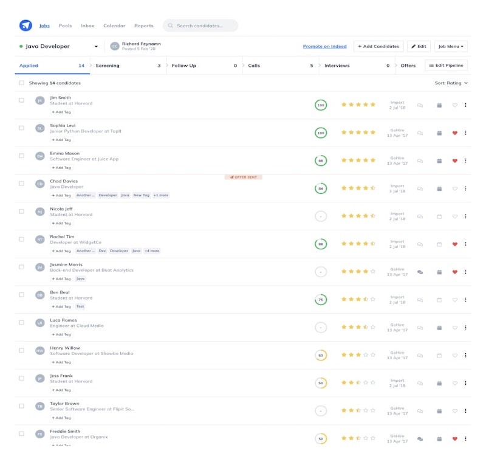486x462 pixels.
Task: Open the three-dot options menu for Sophia Levi
Action: coord(465,131)
